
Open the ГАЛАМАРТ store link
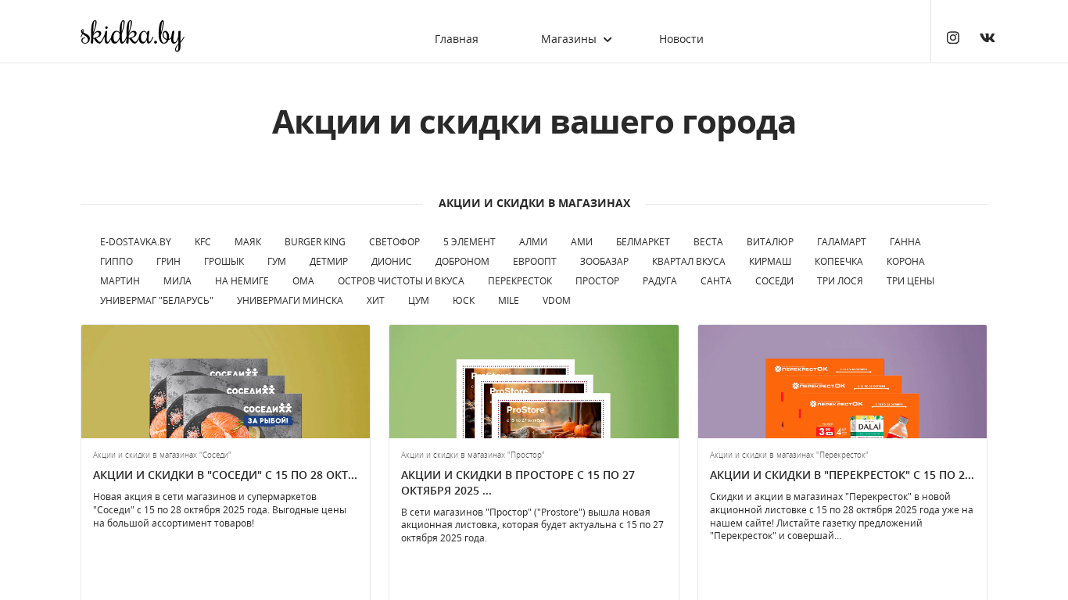tap(841, 241)
